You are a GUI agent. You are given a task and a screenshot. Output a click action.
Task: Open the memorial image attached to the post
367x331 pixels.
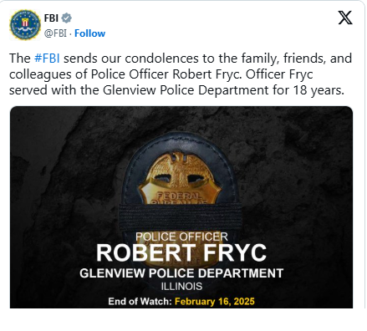[x=181, y=207]
